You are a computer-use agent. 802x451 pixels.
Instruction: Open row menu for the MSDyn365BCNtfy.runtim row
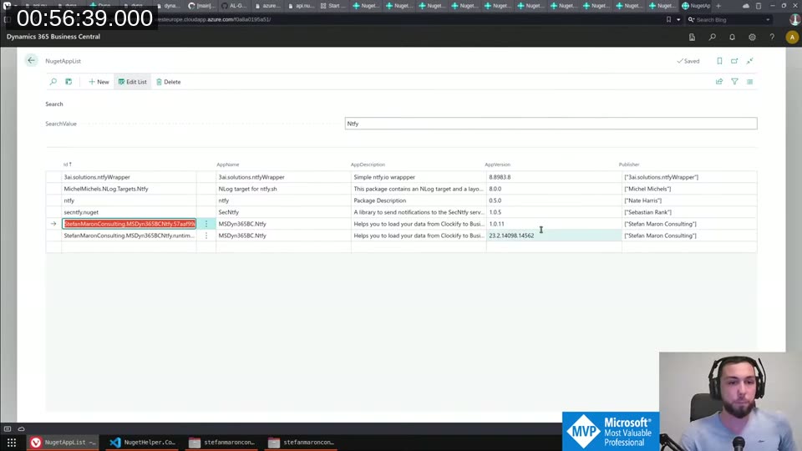click(206, 236)
